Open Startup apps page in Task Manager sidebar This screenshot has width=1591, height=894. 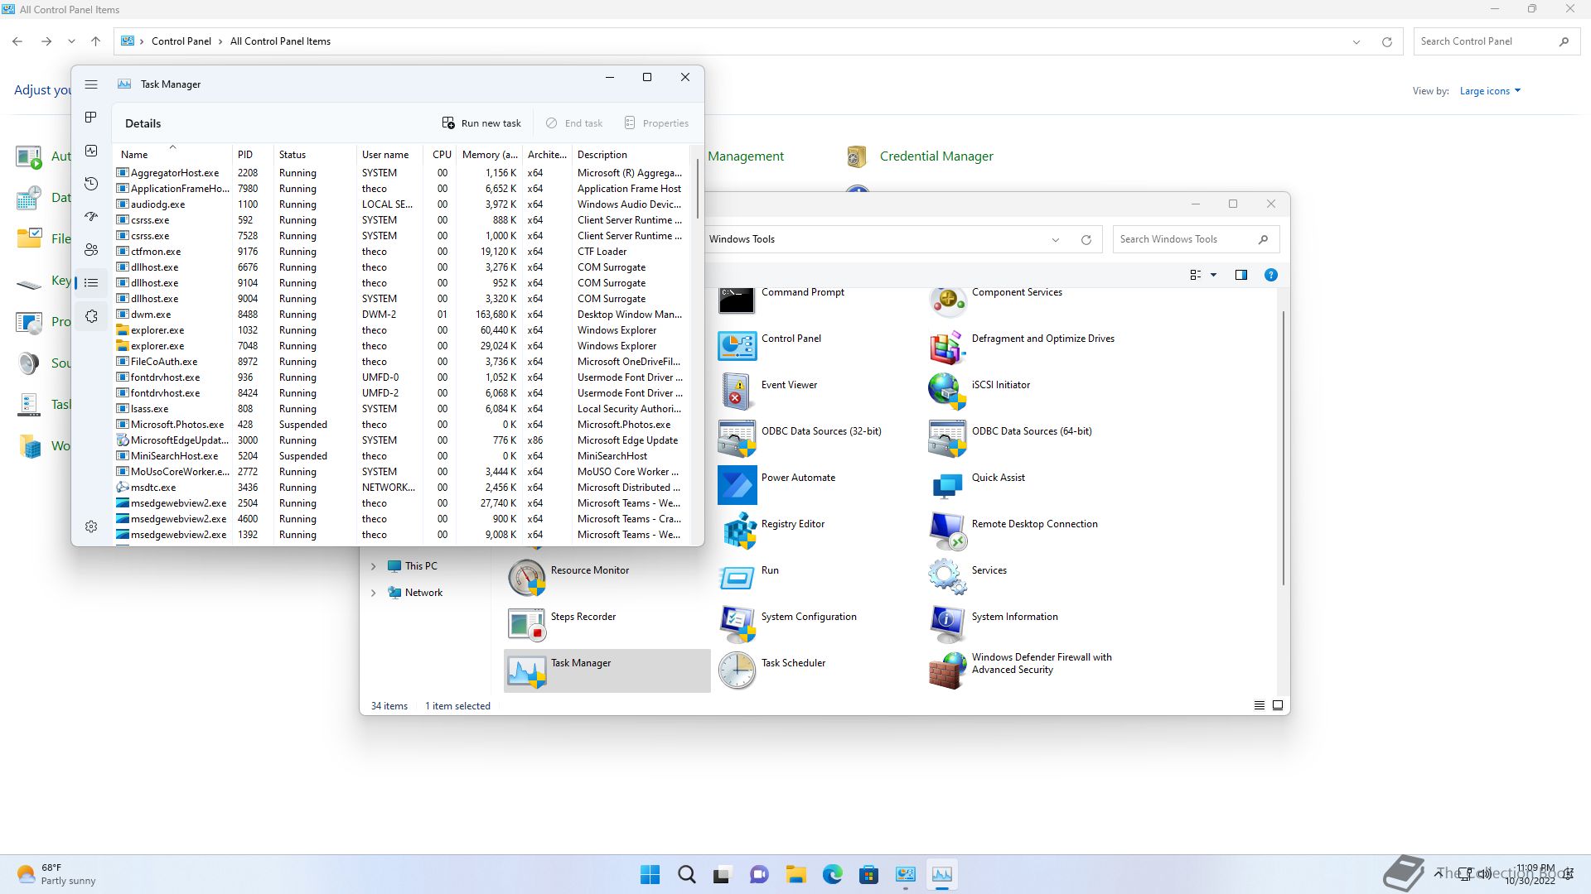click(x=91, y=217)
